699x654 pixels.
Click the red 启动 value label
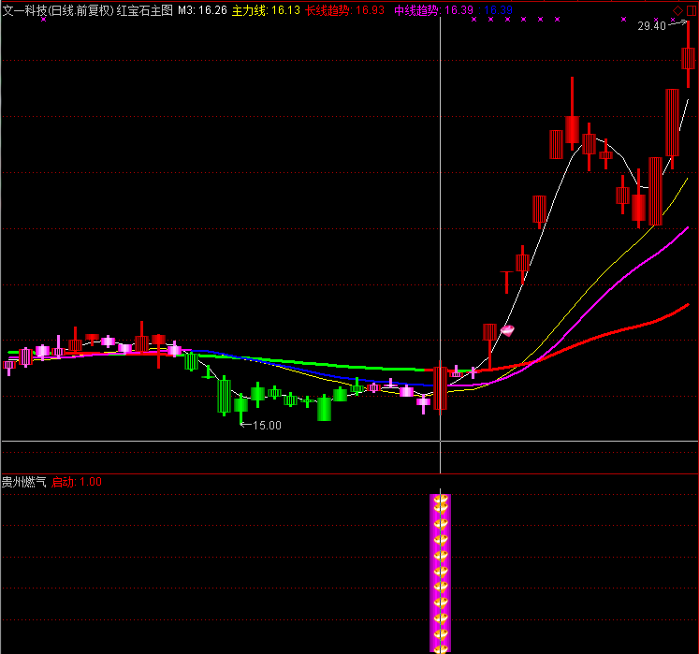77,482
